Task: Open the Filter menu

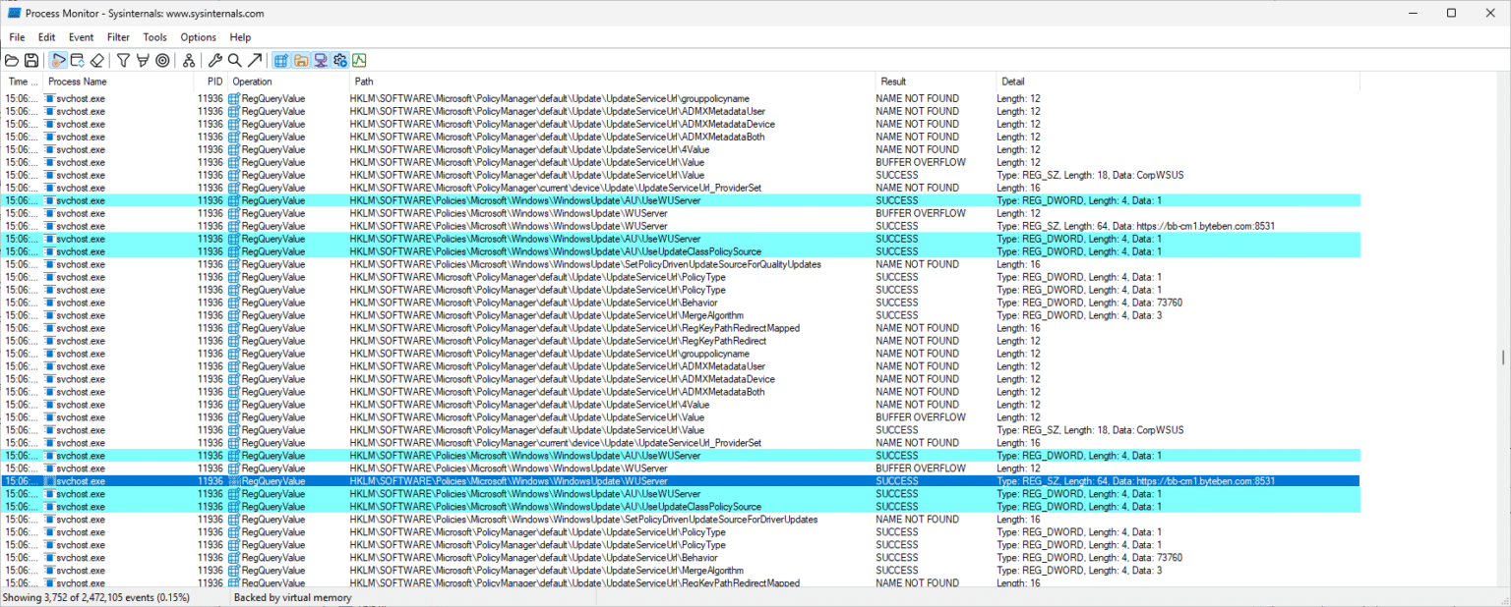Action: 118,37
